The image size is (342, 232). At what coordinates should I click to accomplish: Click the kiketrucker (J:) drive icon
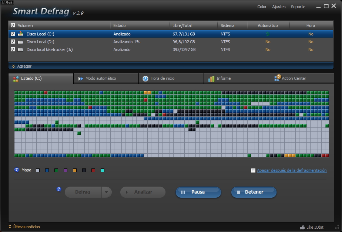20,50
